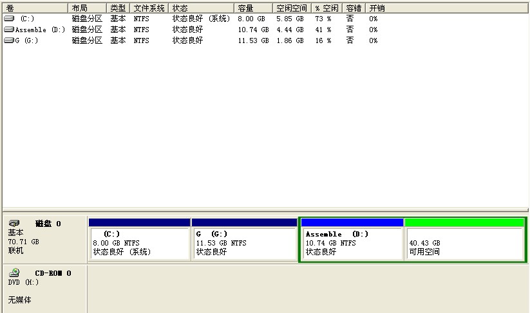Select the Assemble (D:) volume icon in list
The height and width of the screenshot is (313, 530).
(8, 30)
